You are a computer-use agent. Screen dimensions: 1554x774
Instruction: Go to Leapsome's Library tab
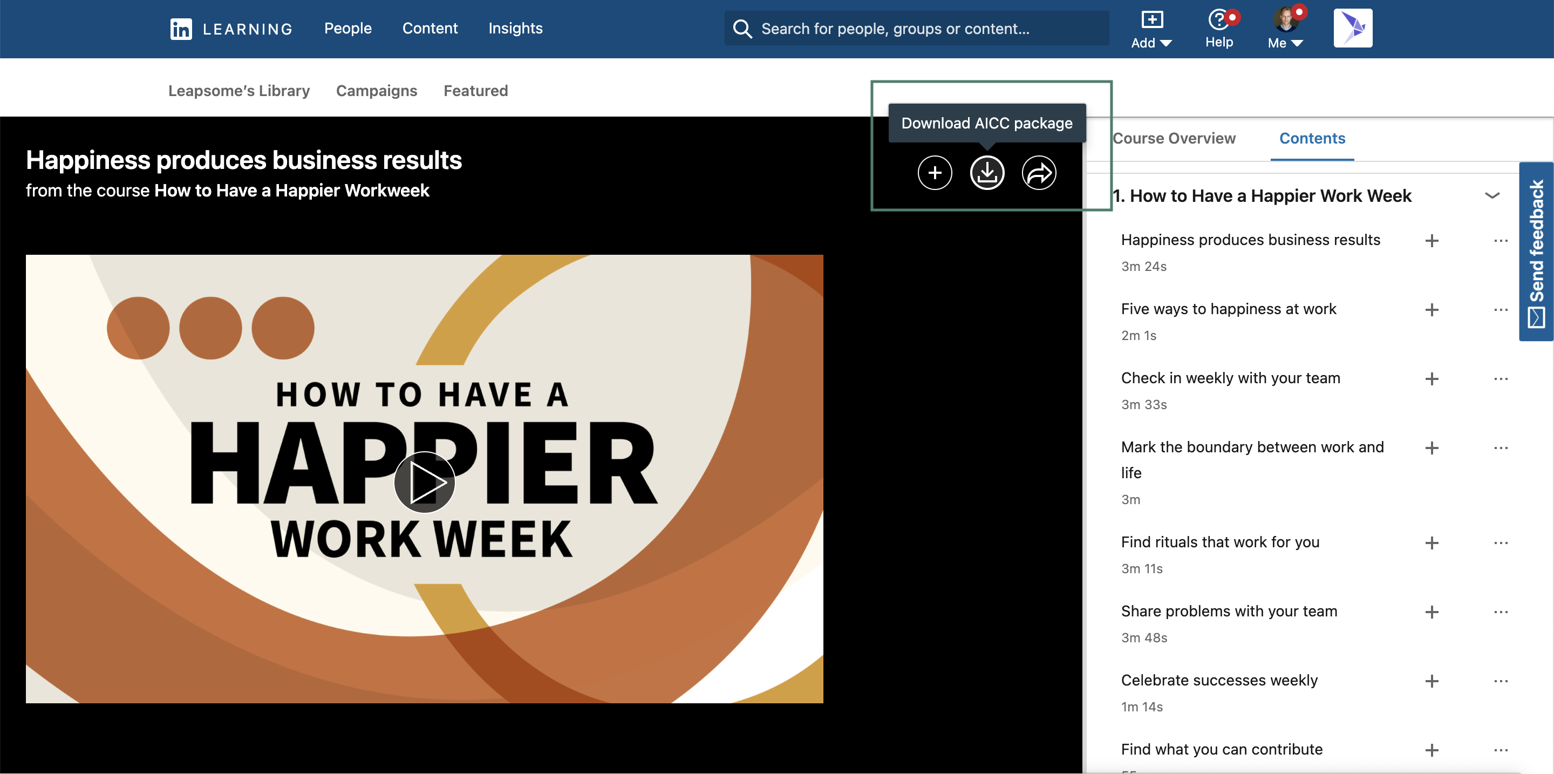coord(239,91)
